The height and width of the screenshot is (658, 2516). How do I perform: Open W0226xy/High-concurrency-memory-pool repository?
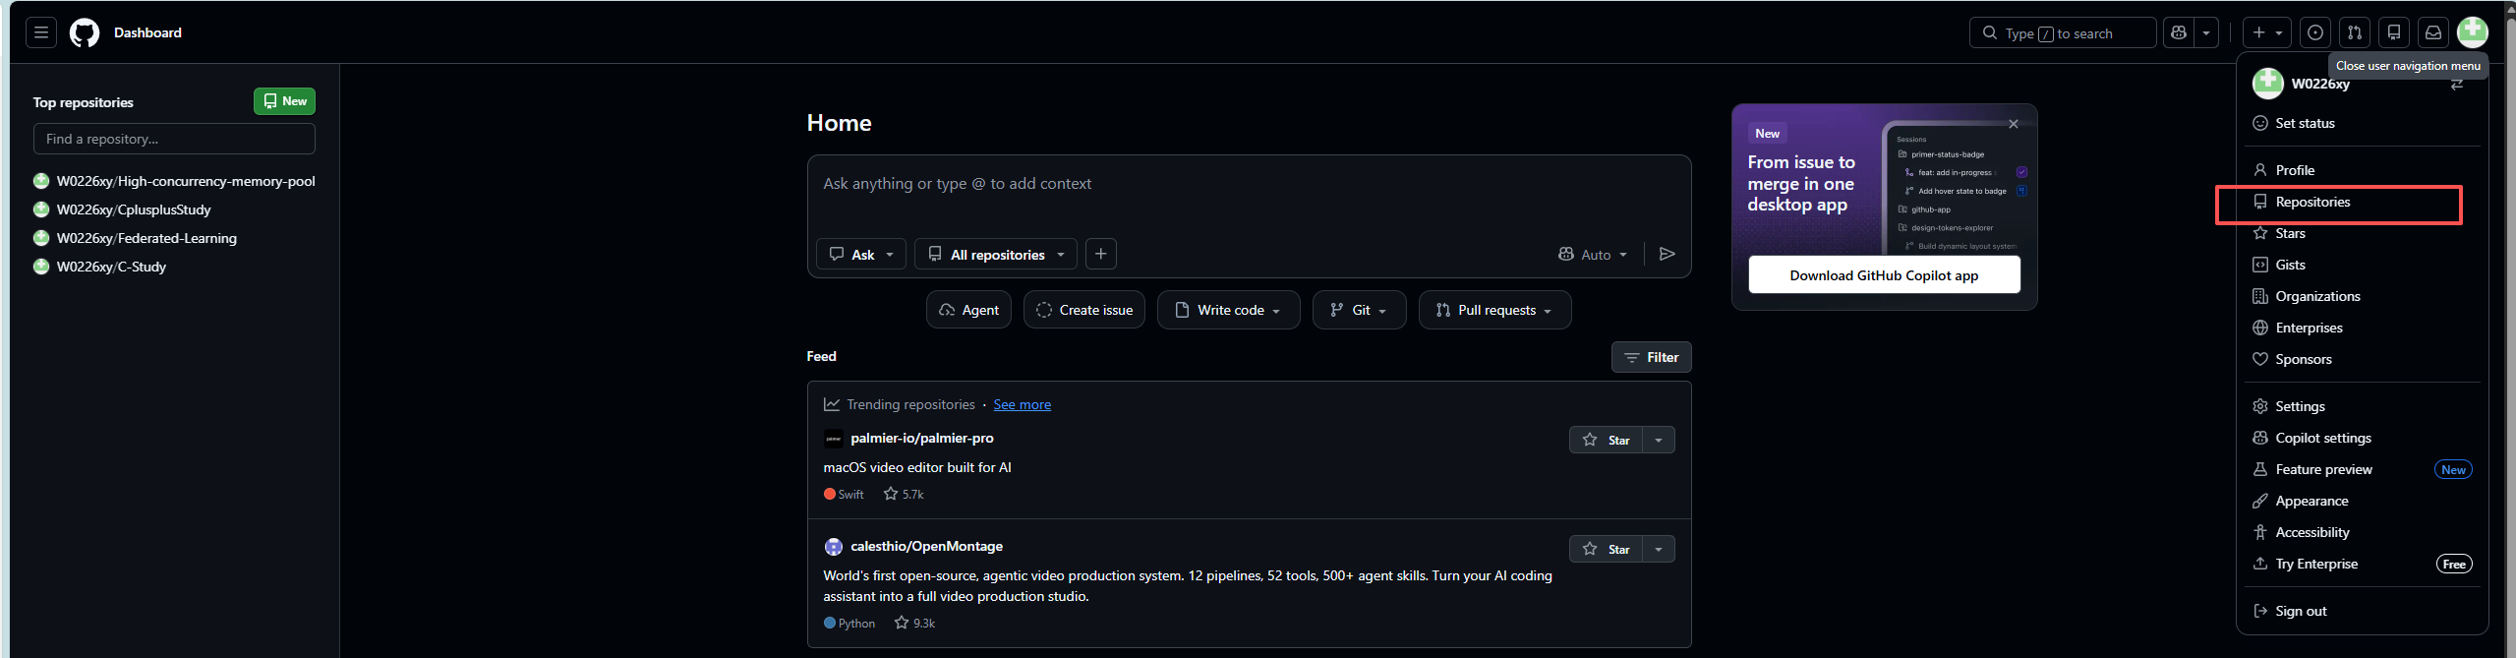pos(186,181)
